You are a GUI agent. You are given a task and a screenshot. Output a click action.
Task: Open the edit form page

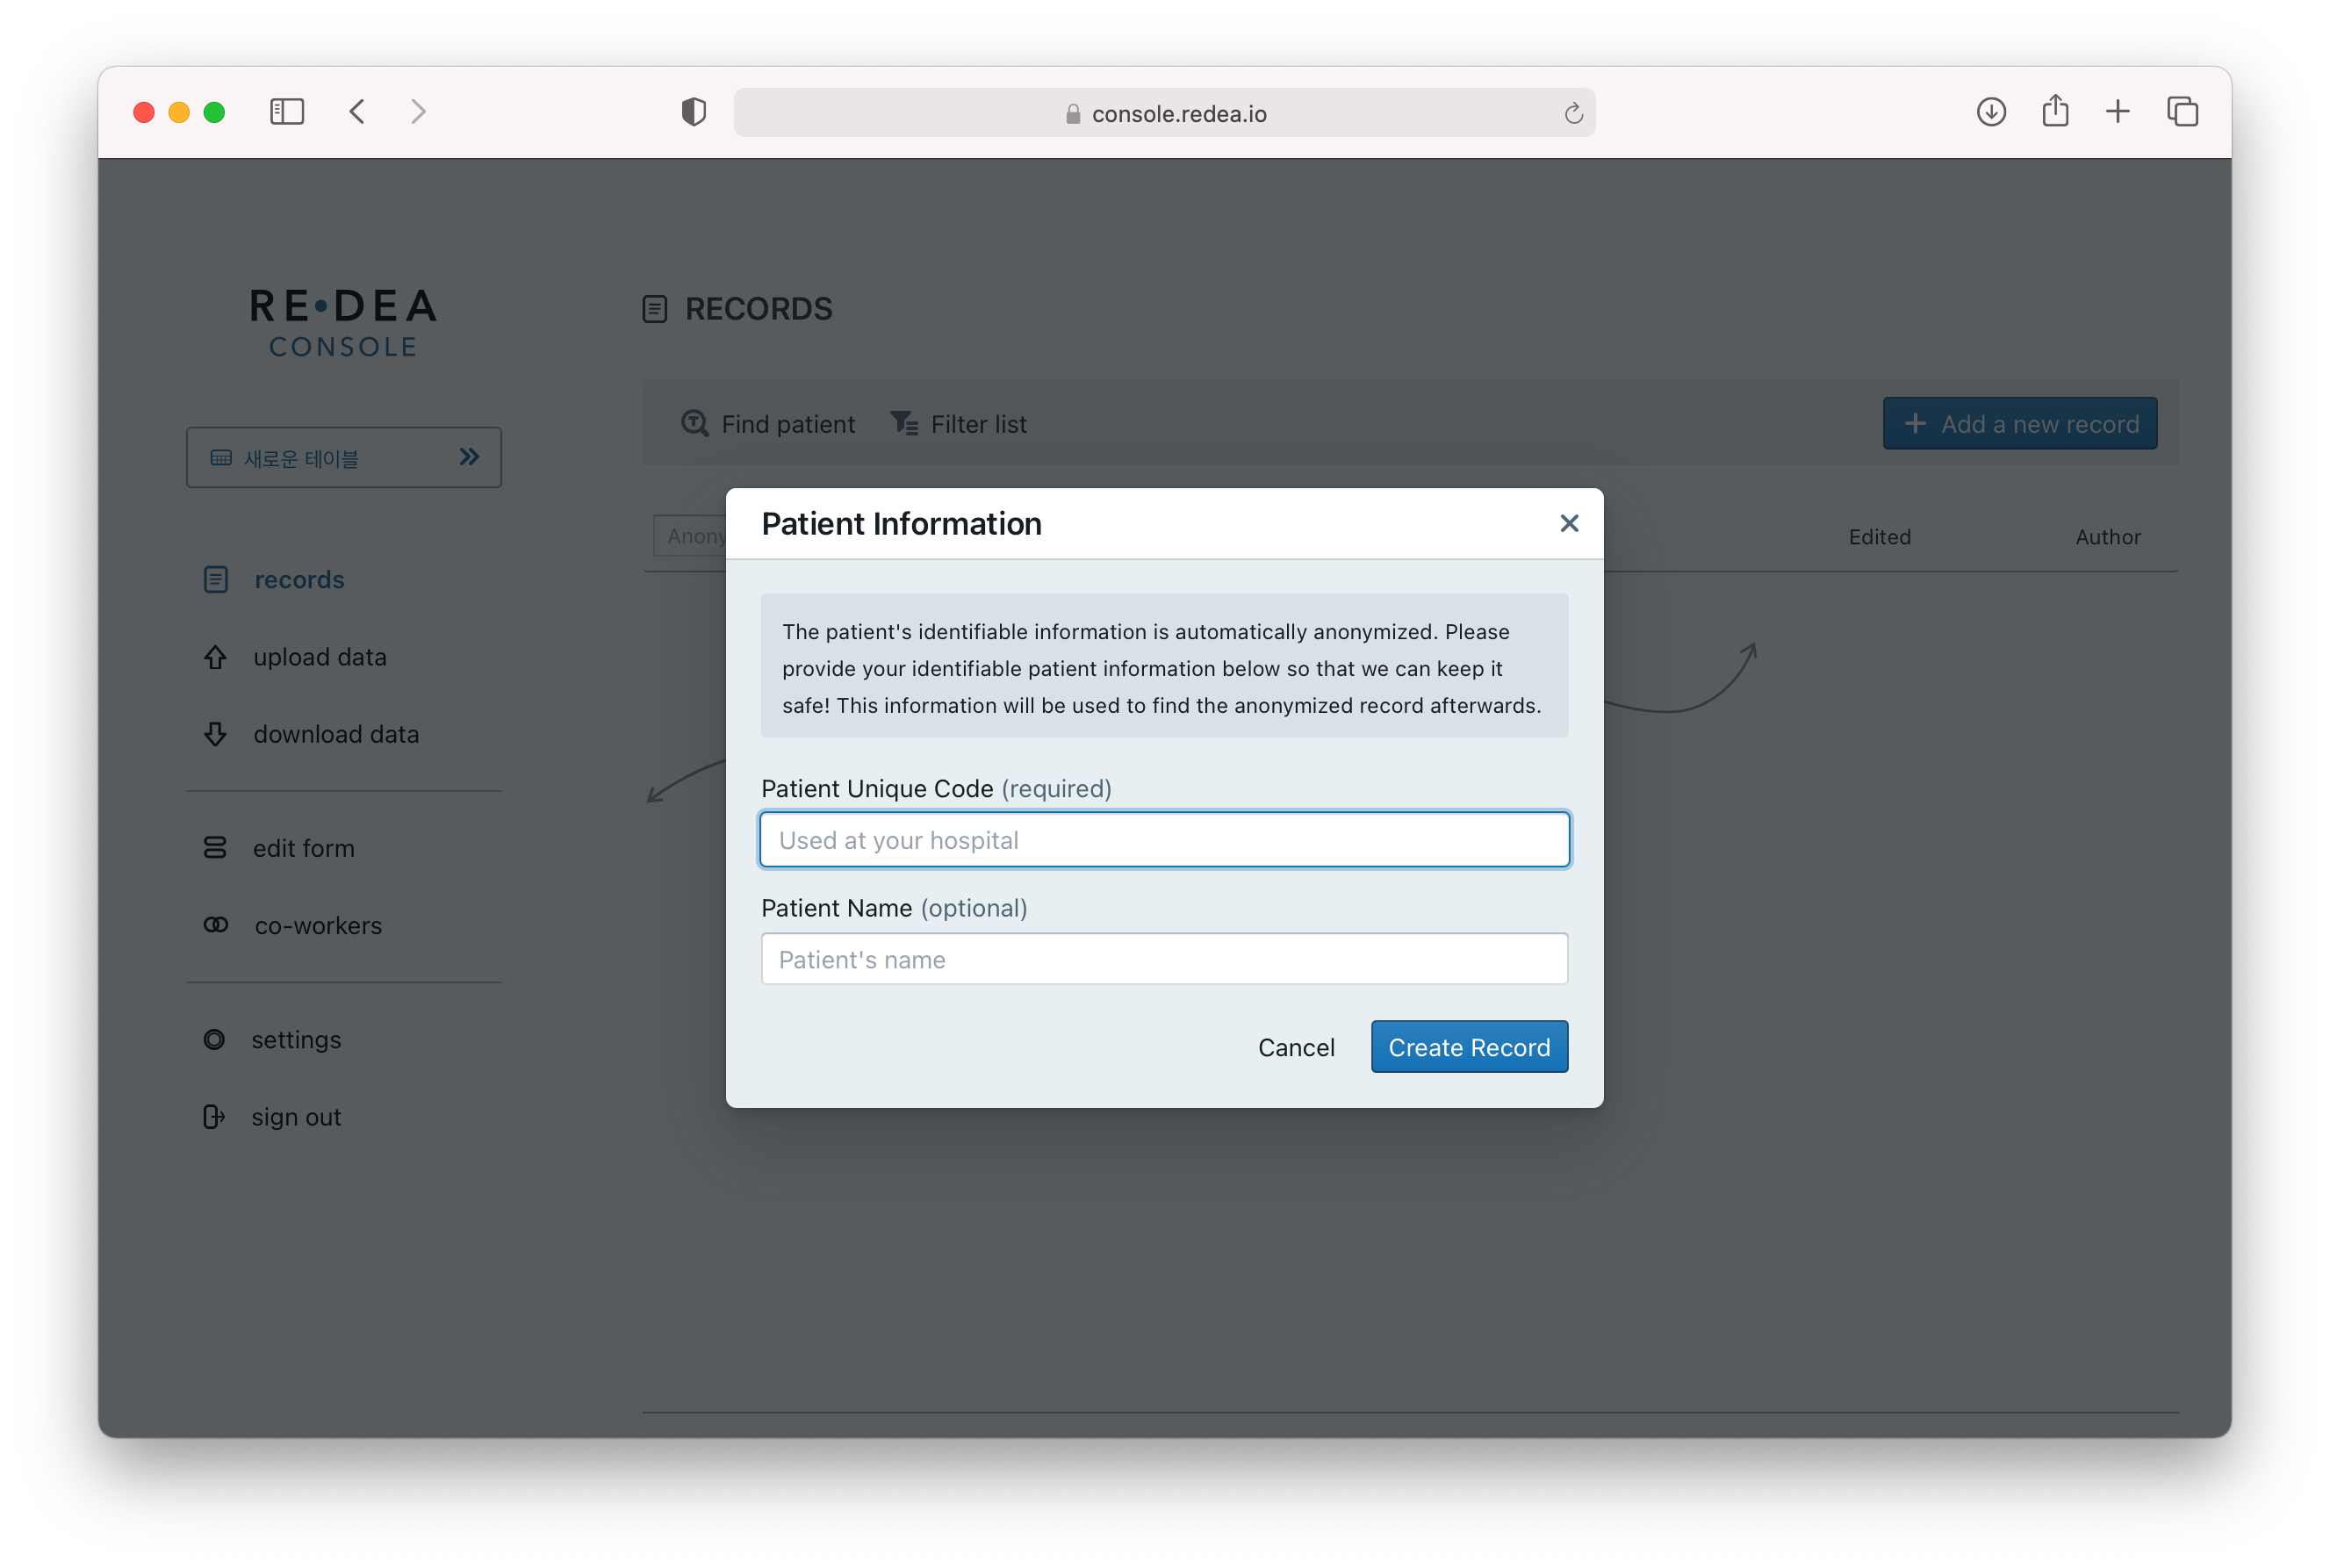[x=303, y=848]
